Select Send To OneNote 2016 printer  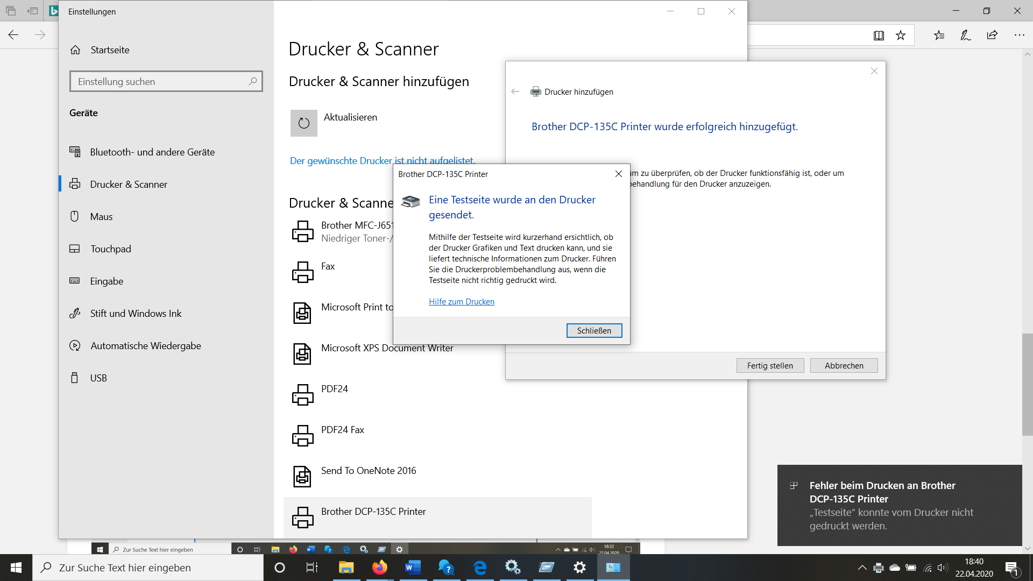(x=368, y=471)
